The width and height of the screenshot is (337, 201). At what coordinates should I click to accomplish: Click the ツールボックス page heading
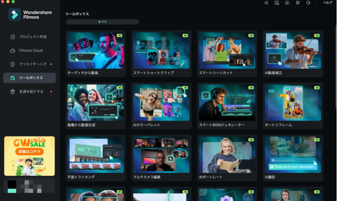[77, 14]
